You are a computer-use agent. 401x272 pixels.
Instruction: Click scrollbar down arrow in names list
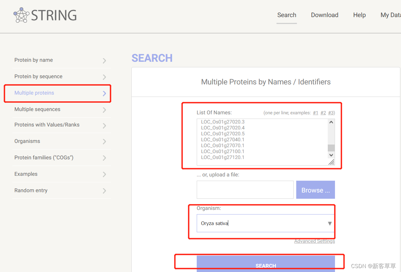(331, 155)
